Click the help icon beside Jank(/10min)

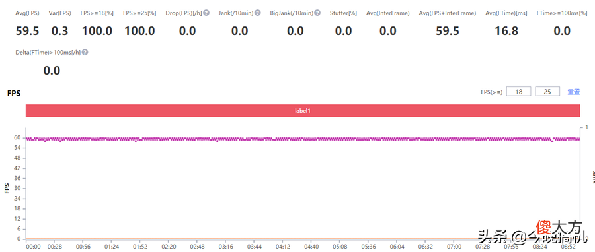pos(258,13)
